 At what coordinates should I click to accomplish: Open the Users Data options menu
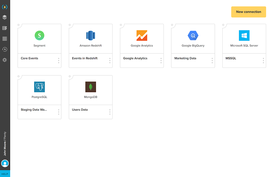click(x=110, y=112)
